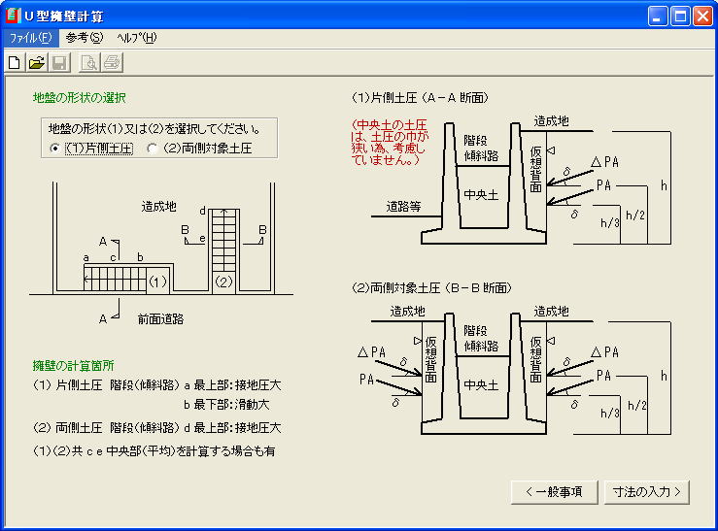
Task: Go back with the <一般事項 button
Action: (x=554, y=491)
